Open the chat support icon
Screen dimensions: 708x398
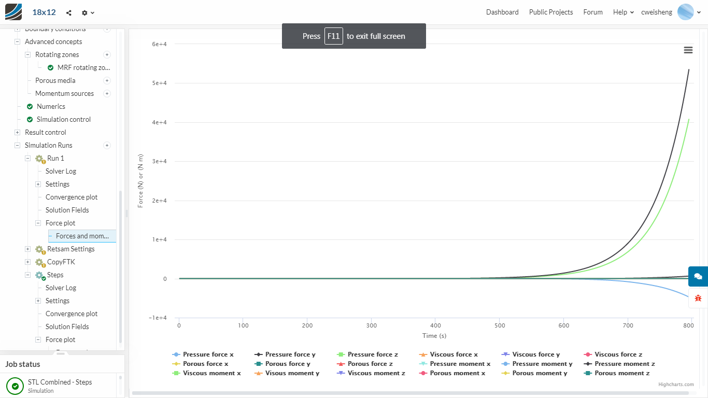[698, 276]
